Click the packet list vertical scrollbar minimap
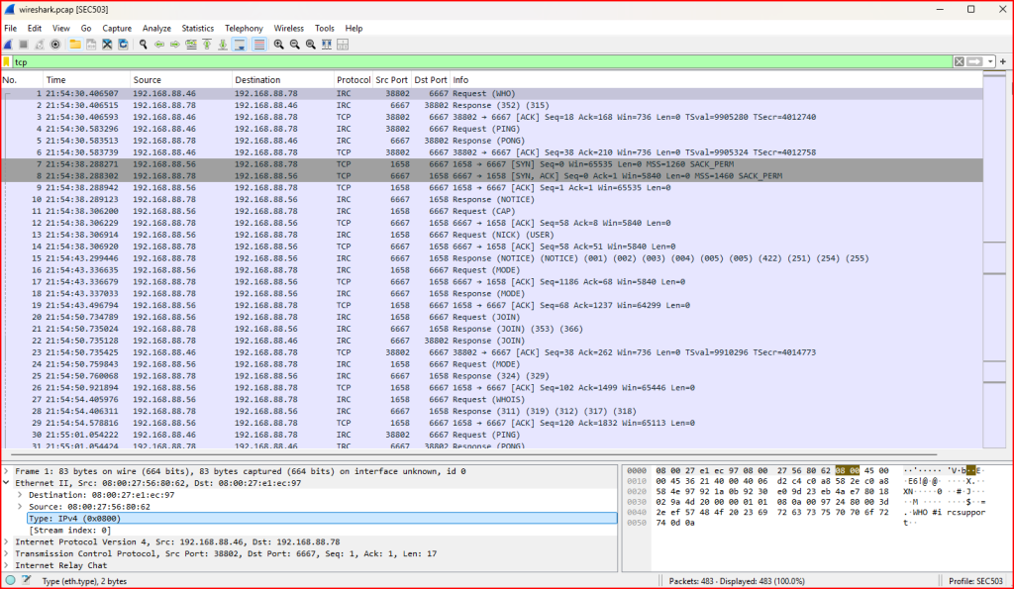This screenshot has height=589, width=1014. (x=994, y=260)
